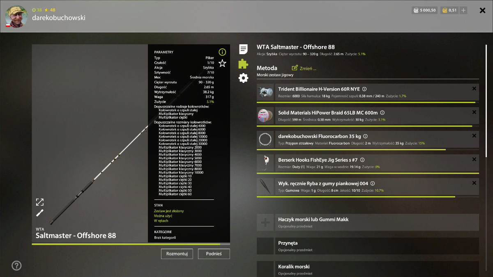Click the WTA Saltmaster - Offshore 88 title
Screen dimensions: 493x277
point(296,47)
